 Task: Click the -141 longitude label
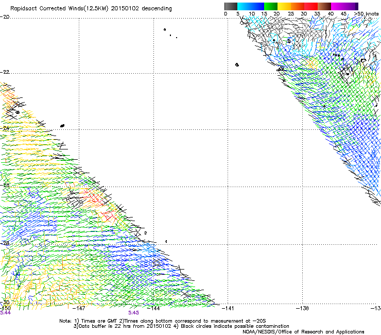pyautogui.click(x=228, y=308)
